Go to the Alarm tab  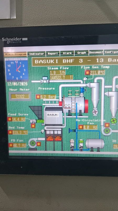(x=67, y=53)
